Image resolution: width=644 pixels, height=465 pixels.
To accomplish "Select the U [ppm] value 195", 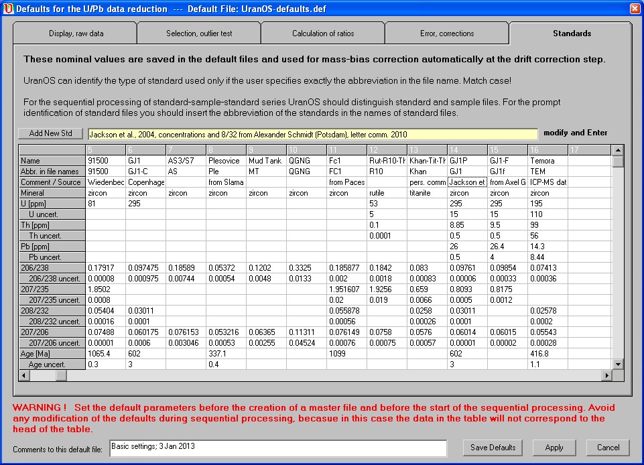I will [x=548, y=203].
